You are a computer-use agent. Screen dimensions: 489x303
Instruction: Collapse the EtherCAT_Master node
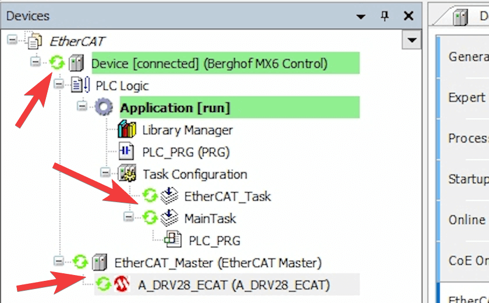click(59, 261)
